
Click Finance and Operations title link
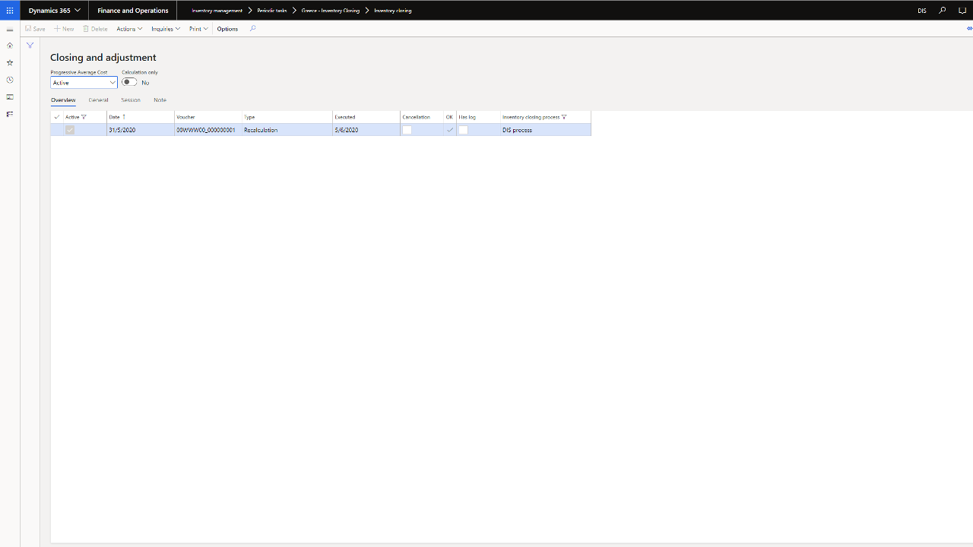click(133, 11)
